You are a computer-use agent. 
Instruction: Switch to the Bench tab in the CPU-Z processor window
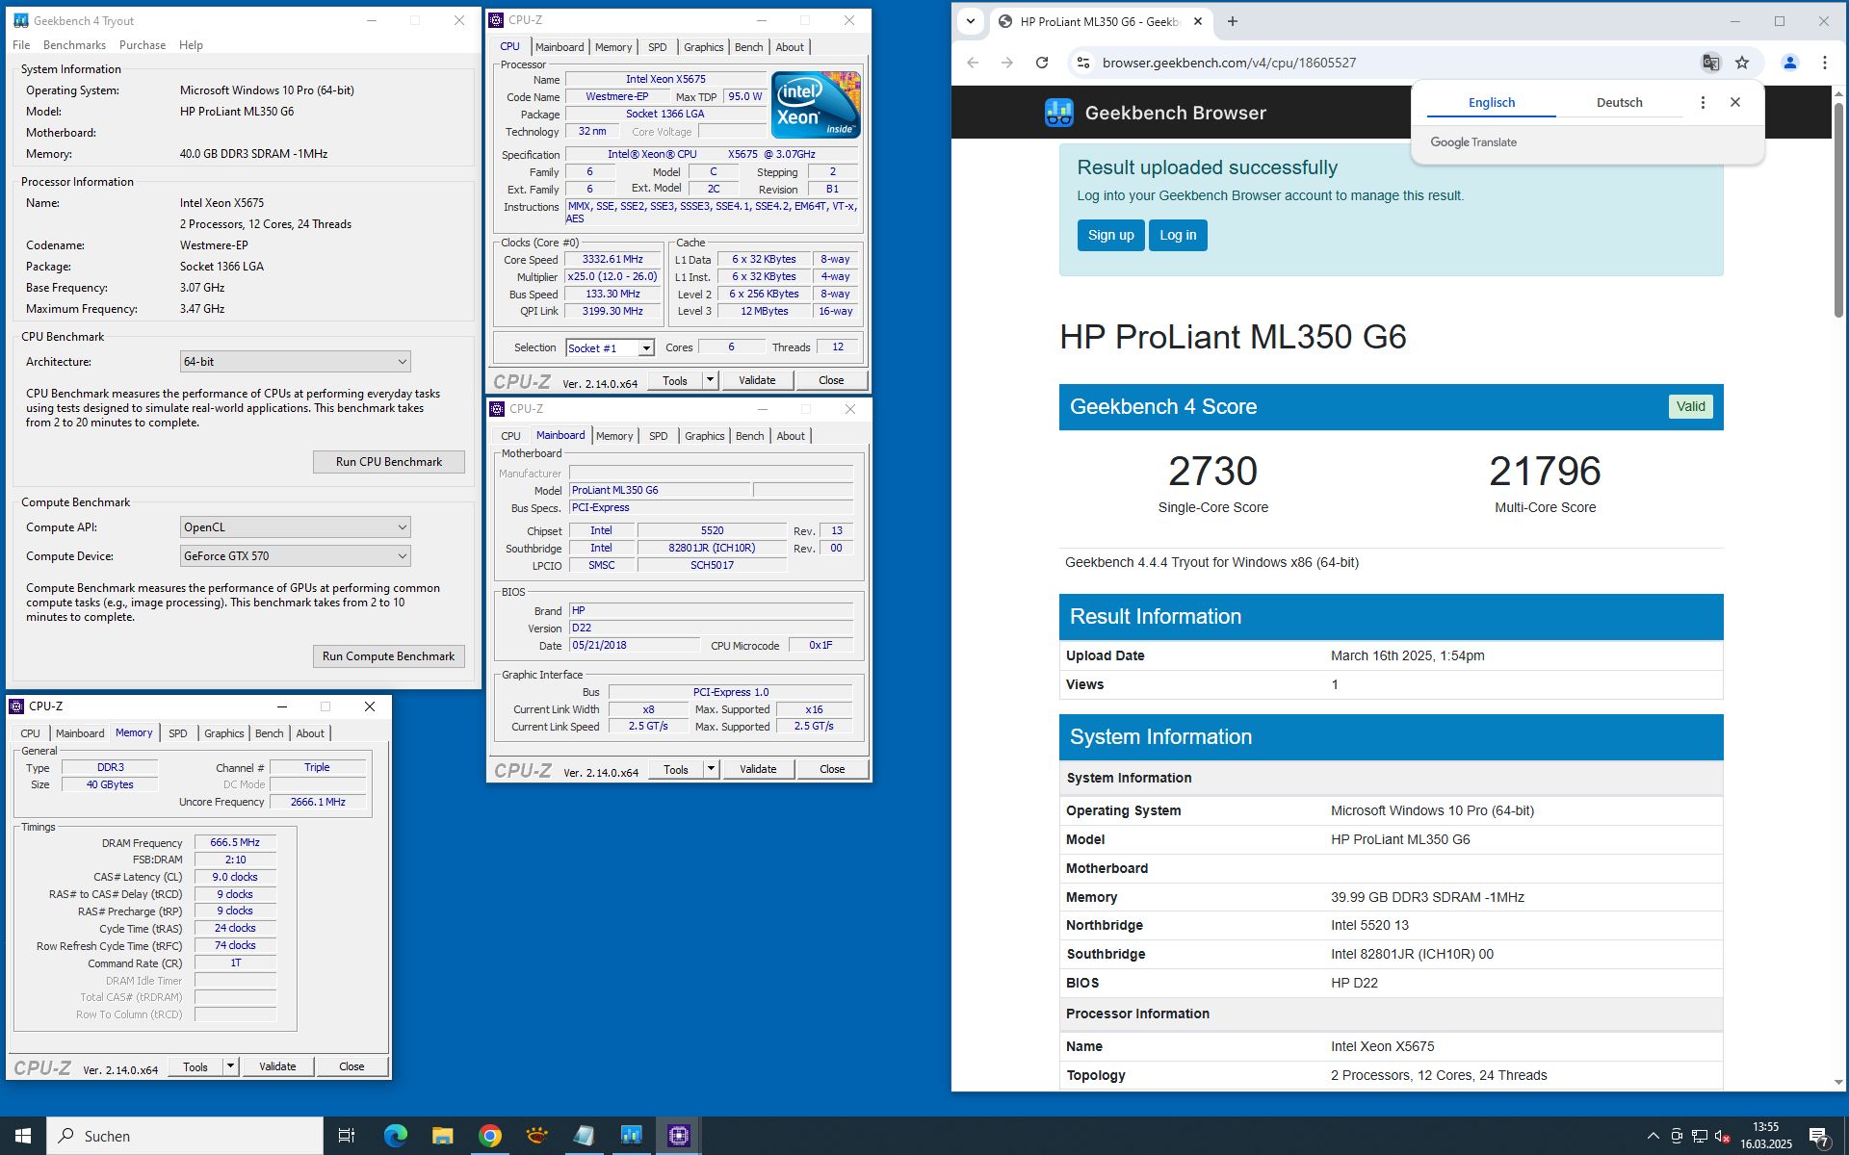pos(748,47)
